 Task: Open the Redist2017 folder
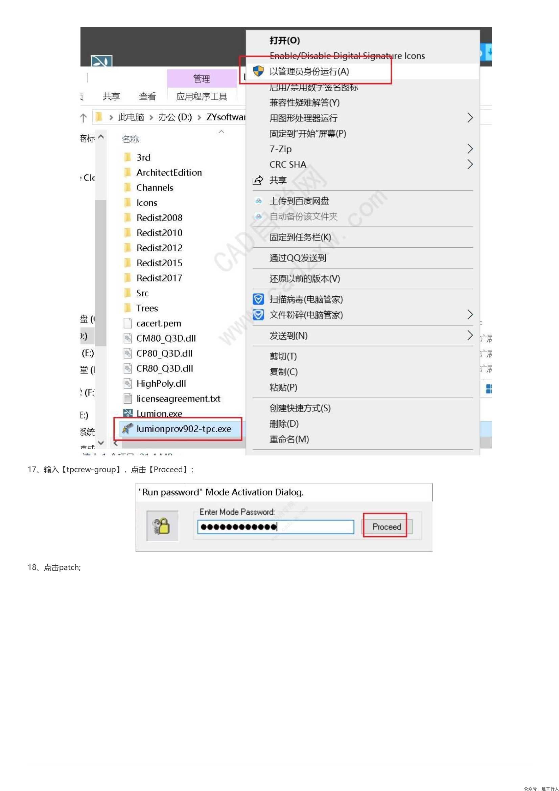coord(159,278)
